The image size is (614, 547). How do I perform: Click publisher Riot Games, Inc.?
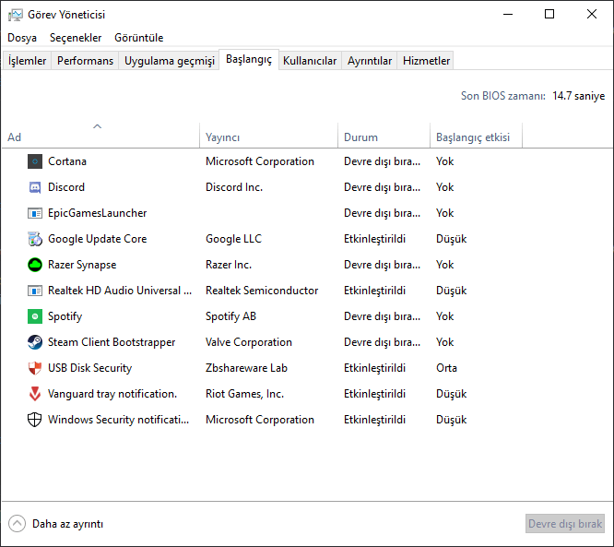click(x=244, y=394)
